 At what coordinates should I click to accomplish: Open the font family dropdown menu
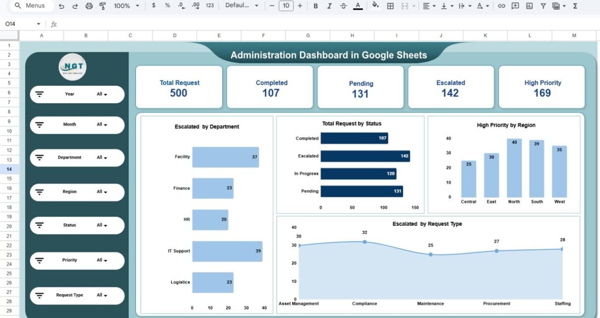click(241, 6)
